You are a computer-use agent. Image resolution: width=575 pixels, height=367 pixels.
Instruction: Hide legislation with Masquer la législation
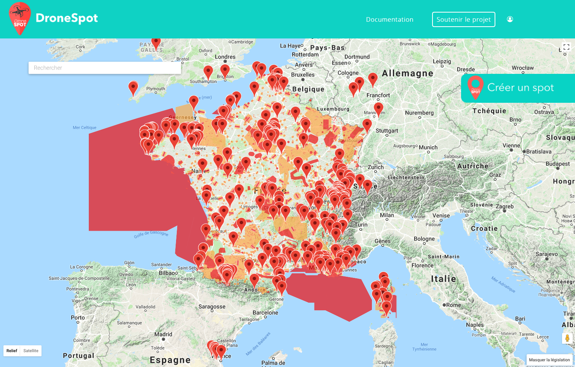pyautogui.click(x=549, y=360)
